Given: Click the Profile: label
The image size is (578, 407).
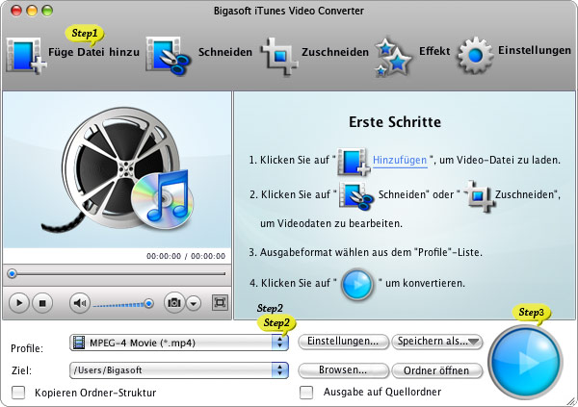Looking at the screenshot, I should 27,348.
